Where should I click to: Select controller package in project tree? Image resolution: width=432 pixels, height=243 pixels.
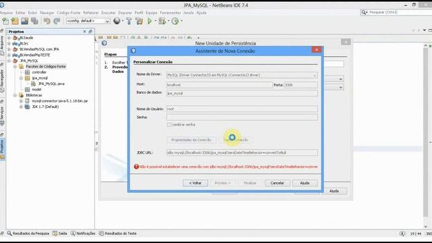point(39,72)
